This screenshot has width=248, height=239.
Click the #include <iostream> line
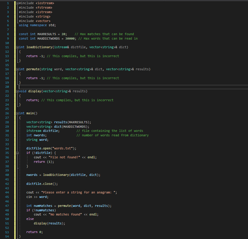[x=37, y=3]
